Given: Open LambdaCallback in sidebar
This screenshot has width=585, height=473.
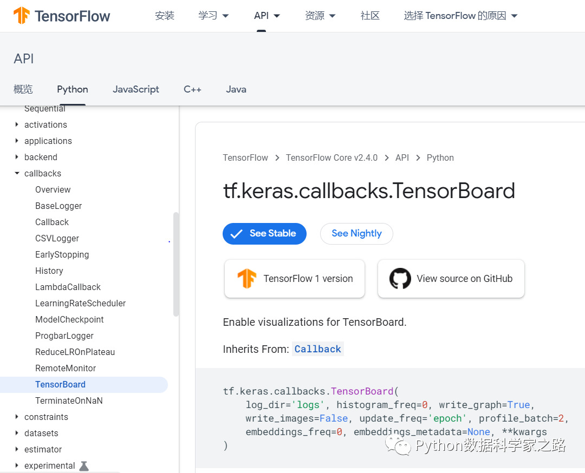Looking at the screenshot, I should coord(68,287).
